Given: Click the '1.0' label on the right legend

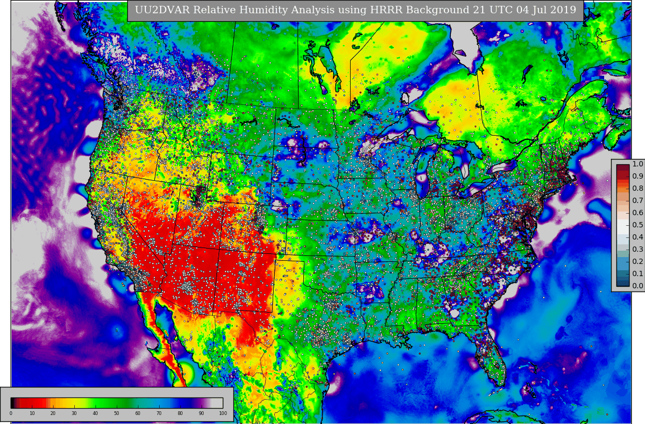Looking at the screenshot, I should [x=637, y=164].
